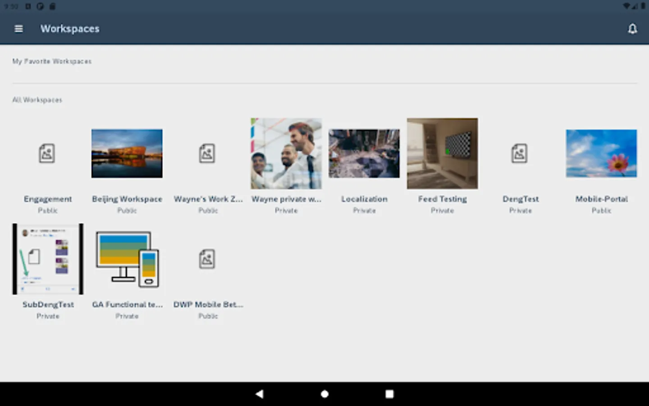Click the My Favorite Workspaces heading
Screen dimensions: 649x406
pos(52,61)
